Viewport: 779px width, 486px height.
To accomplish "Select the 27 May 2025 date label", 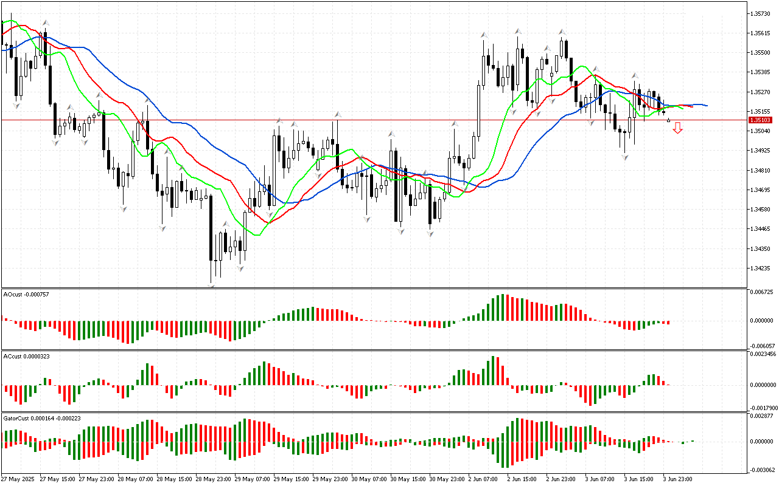I will [18, 479].
